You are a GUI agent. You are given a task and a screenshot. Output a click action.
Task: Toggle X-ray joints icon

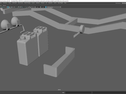32,7
